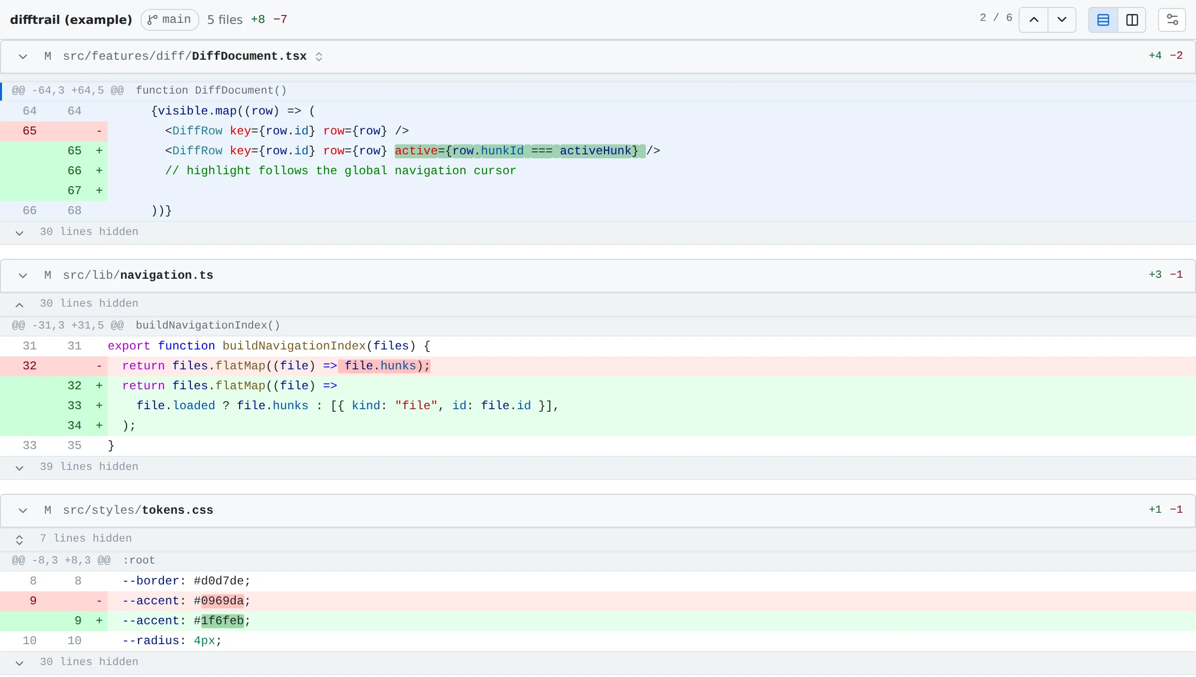Collapse the tokens.css file section

point(23,510)
